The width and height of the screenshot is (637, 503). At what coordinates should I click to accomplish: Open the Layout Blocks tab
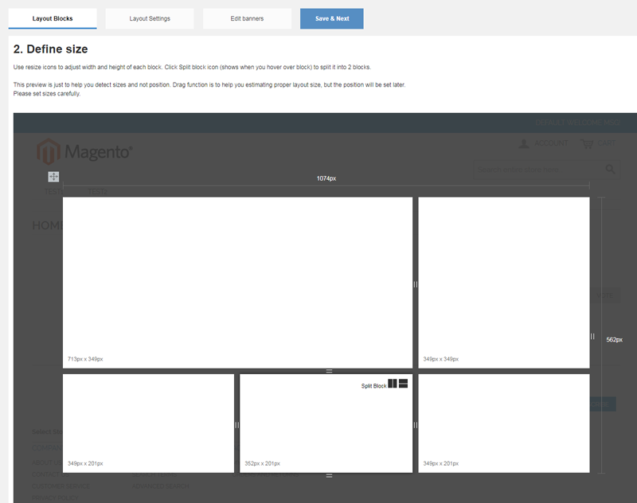(x=53, y=18)
